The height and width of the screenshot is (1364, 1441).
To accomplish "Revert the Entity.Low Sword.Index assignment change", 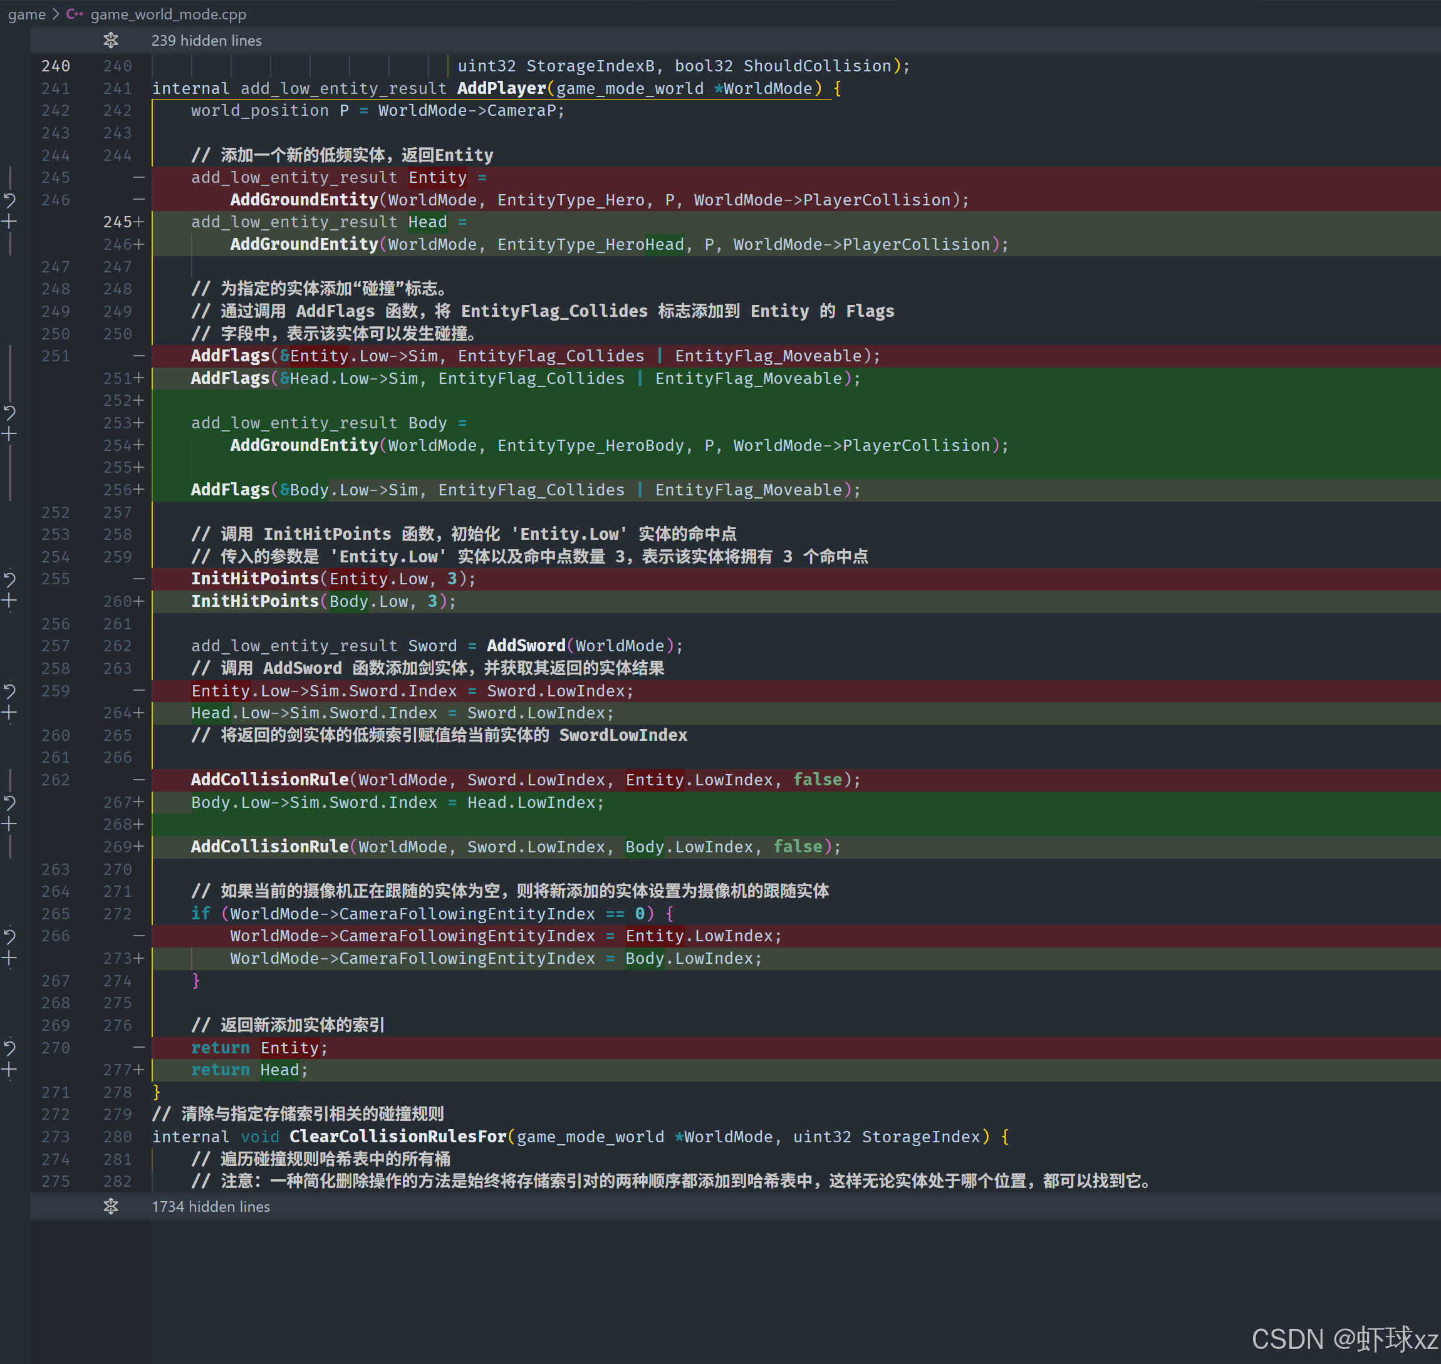I will tap(9, 691).
